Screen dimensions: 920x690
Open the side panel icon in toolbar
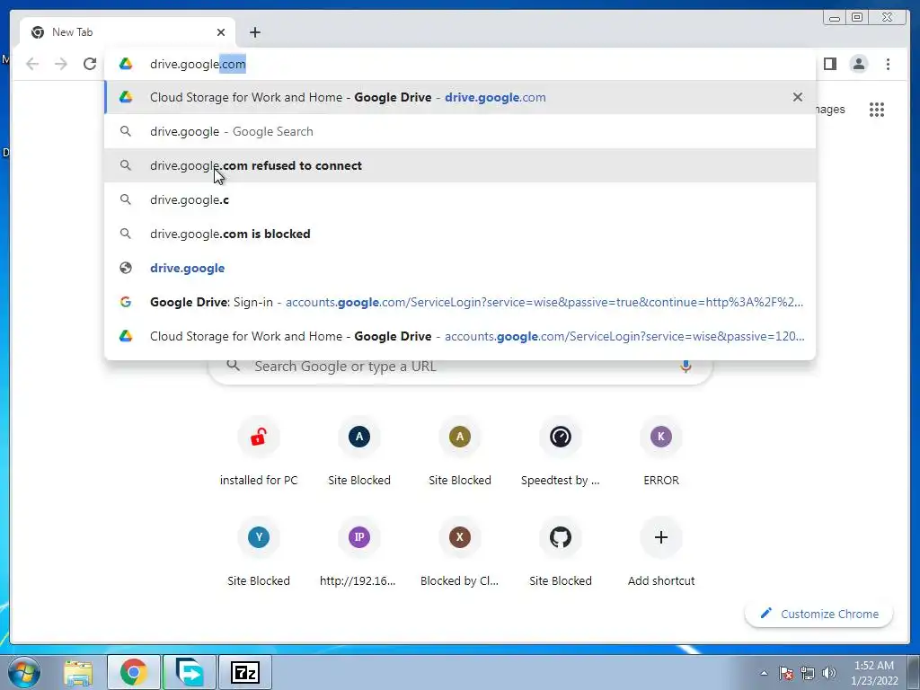829,64
